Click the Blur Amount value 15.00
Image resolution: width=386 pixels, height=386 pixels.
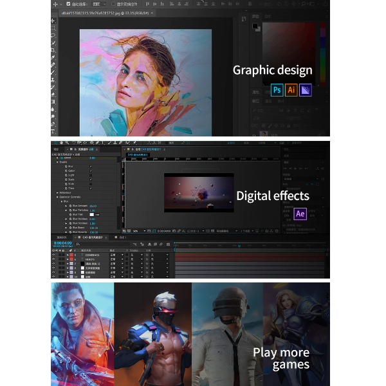(x=92, y=206)
